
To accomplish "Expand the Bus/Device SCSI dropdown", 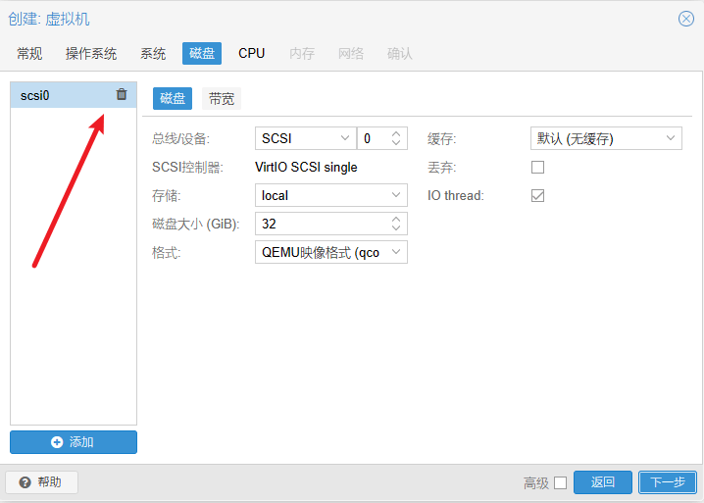I will 344,139.
